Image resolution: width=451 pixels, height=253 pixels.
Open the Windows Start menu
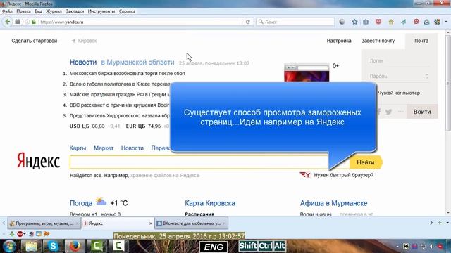coord(9,246)
